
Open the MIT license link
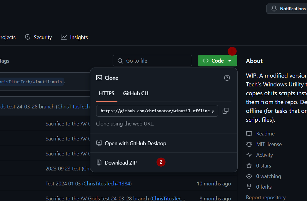tap(269, 144)
